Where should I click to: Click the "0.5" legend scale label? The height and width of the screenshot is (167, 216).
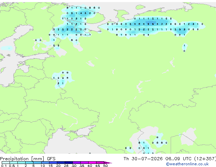(x=12, y=166)
